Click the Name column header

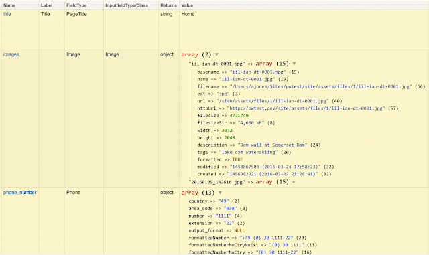[x=9, y=5]
